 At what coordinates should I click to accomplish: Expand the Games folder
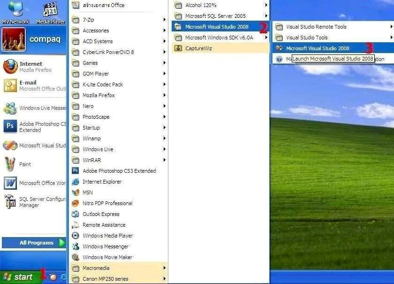click(x=118, y=63)
